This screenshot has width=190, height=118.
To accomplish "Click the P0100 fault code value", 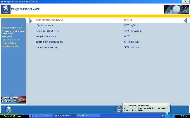I will click(x=128, y=20).
